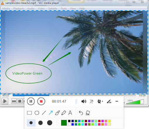Select the Text tool labeled A
149x129 pixels.
[x=70, y=113]
